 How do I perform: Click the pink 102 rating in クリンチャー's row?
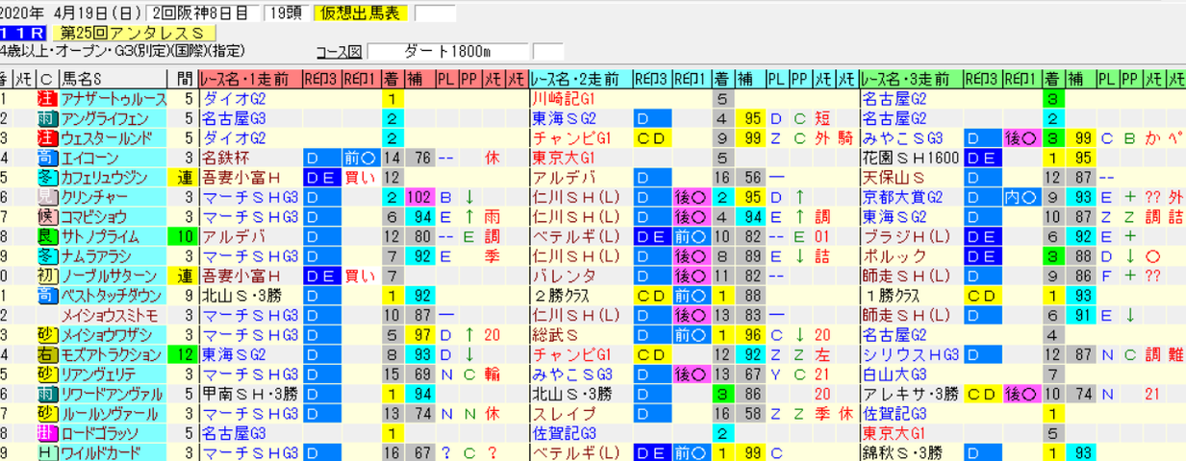[419, 197]
